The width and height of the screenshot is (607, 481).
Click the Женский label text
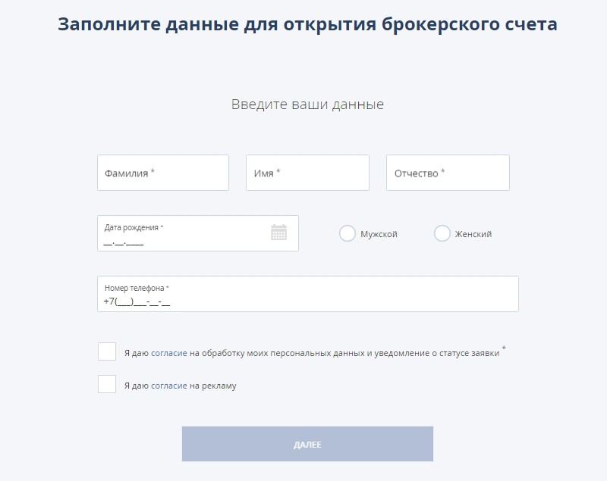(x=473, y=235)
